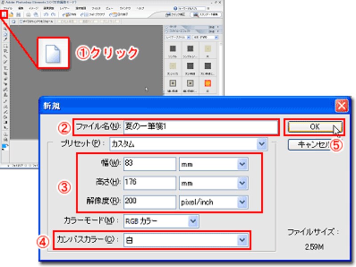Screen dimensions: 356x267
Task: Click the Undo arrow icon in toolbar
Action: [46, 15]
